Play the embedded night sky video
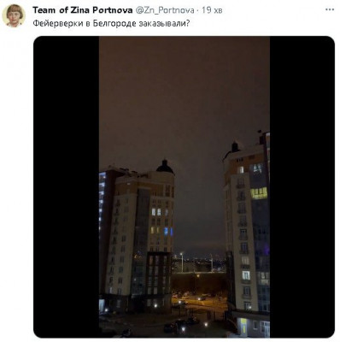The image size is (340, 342). coord(185,187)
